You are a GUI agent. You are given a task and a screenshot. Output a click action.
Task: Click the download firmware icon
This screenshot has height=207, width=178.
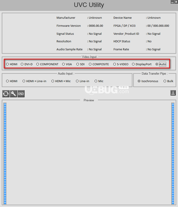point(173,93)
